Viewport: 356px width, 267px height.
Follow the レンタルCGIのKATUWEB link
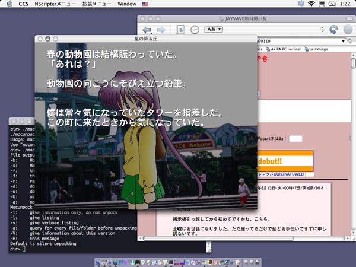coord(281,174)
